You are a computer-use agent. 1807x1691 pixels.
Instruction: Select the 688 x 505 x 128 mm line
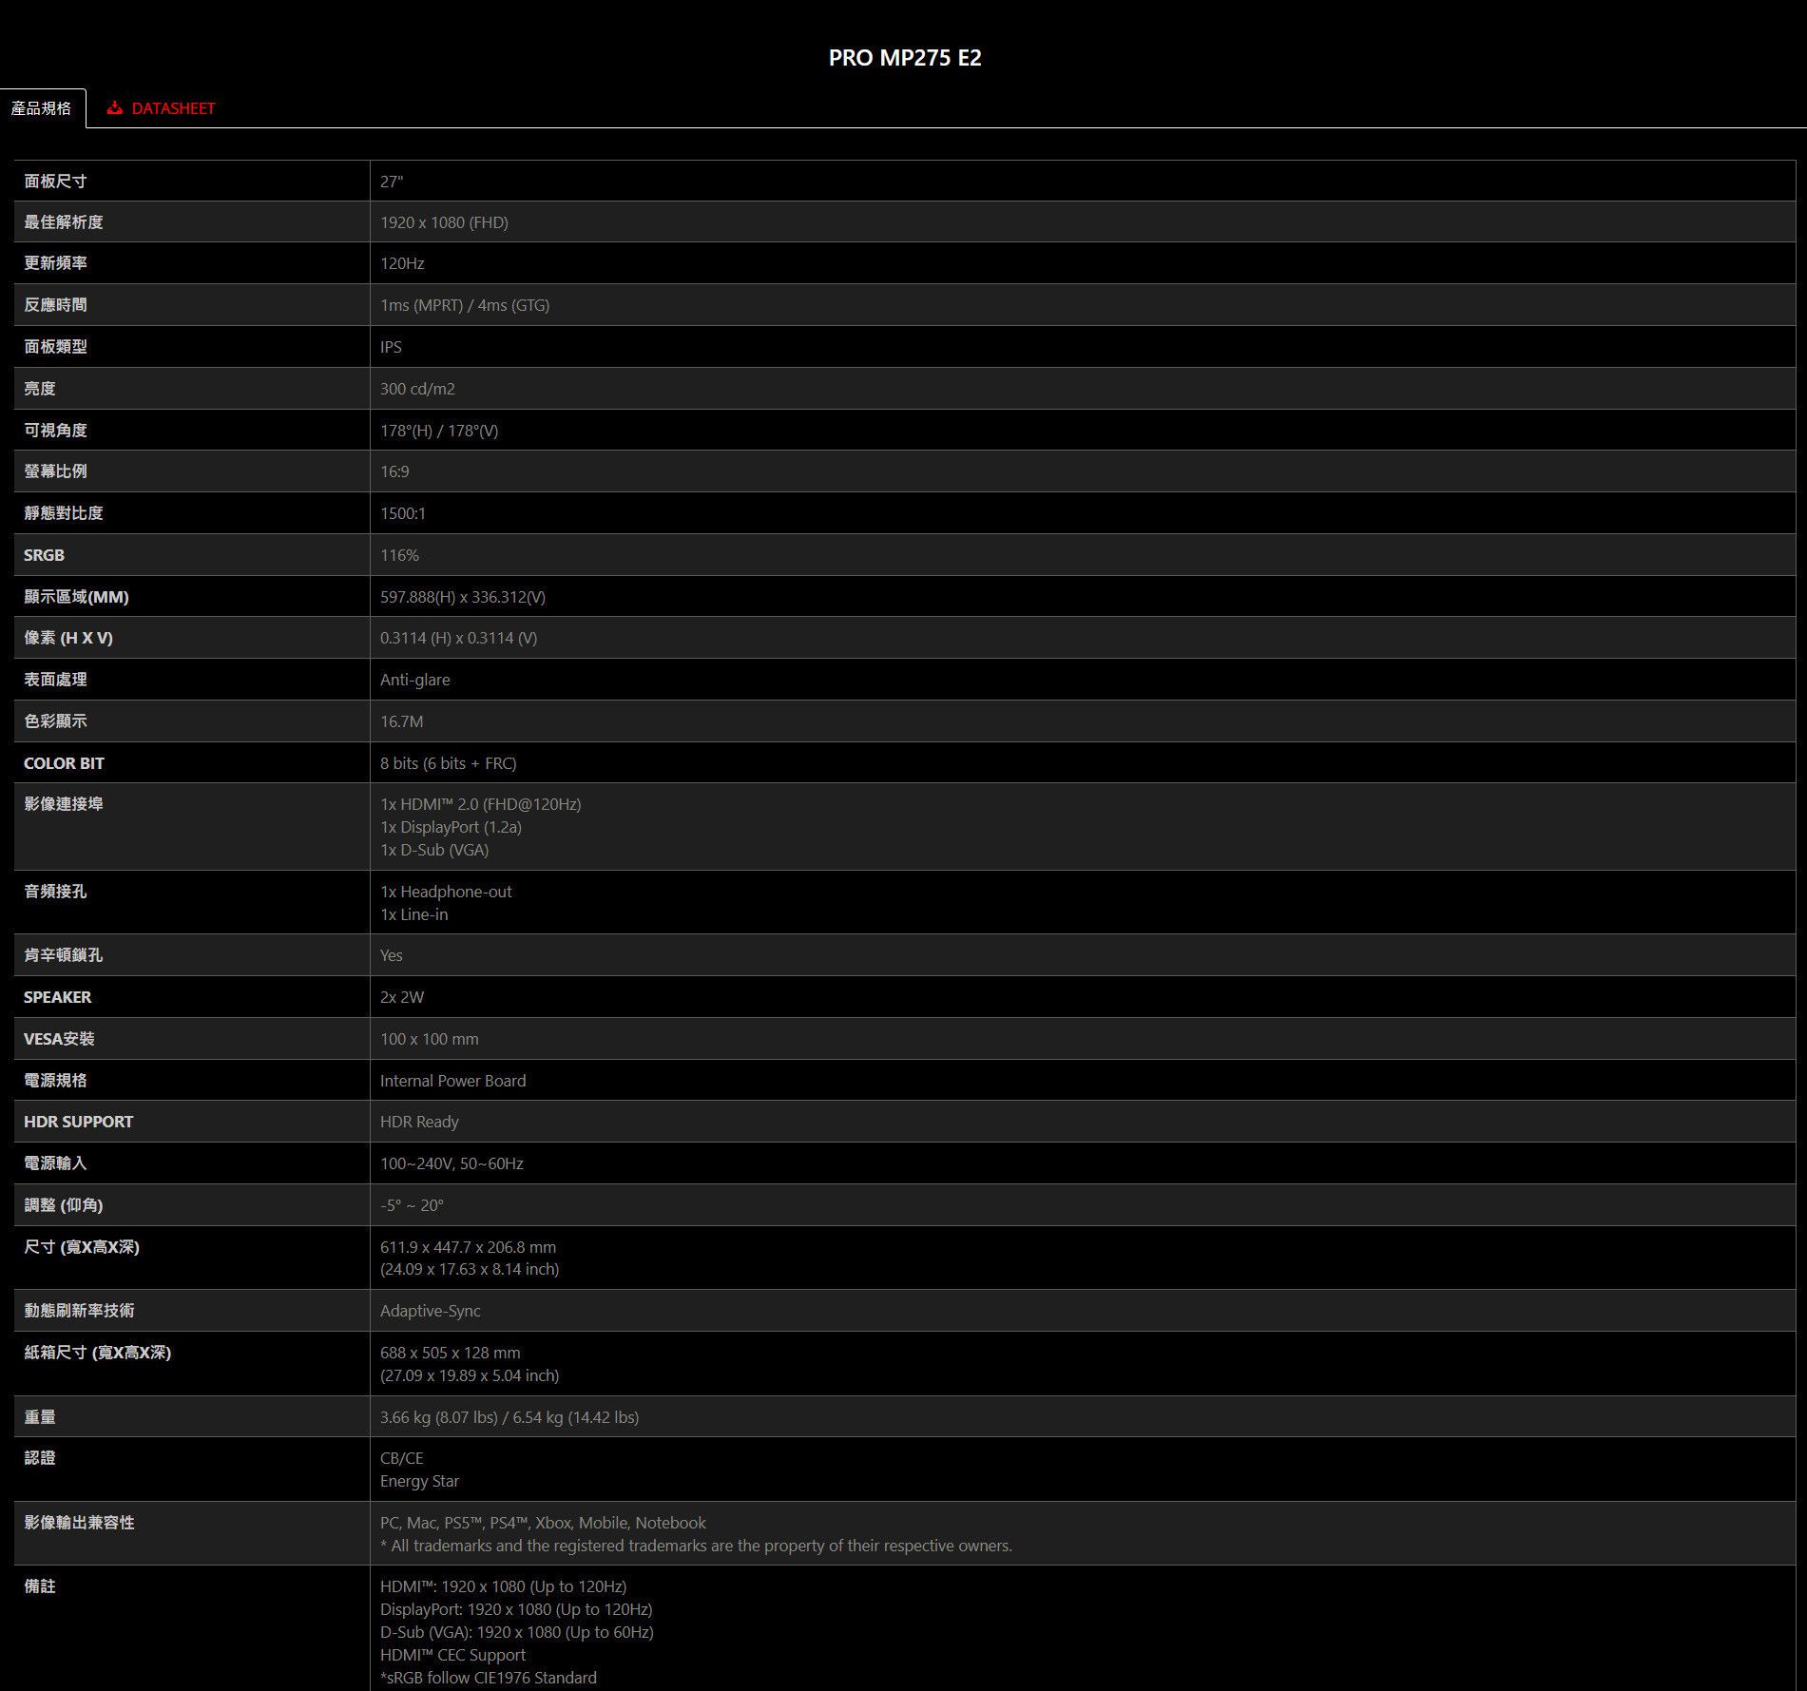tap(451, 1353)
